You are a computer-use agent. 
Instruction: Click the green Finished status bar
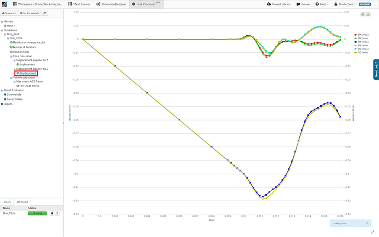tap(37, 213)
